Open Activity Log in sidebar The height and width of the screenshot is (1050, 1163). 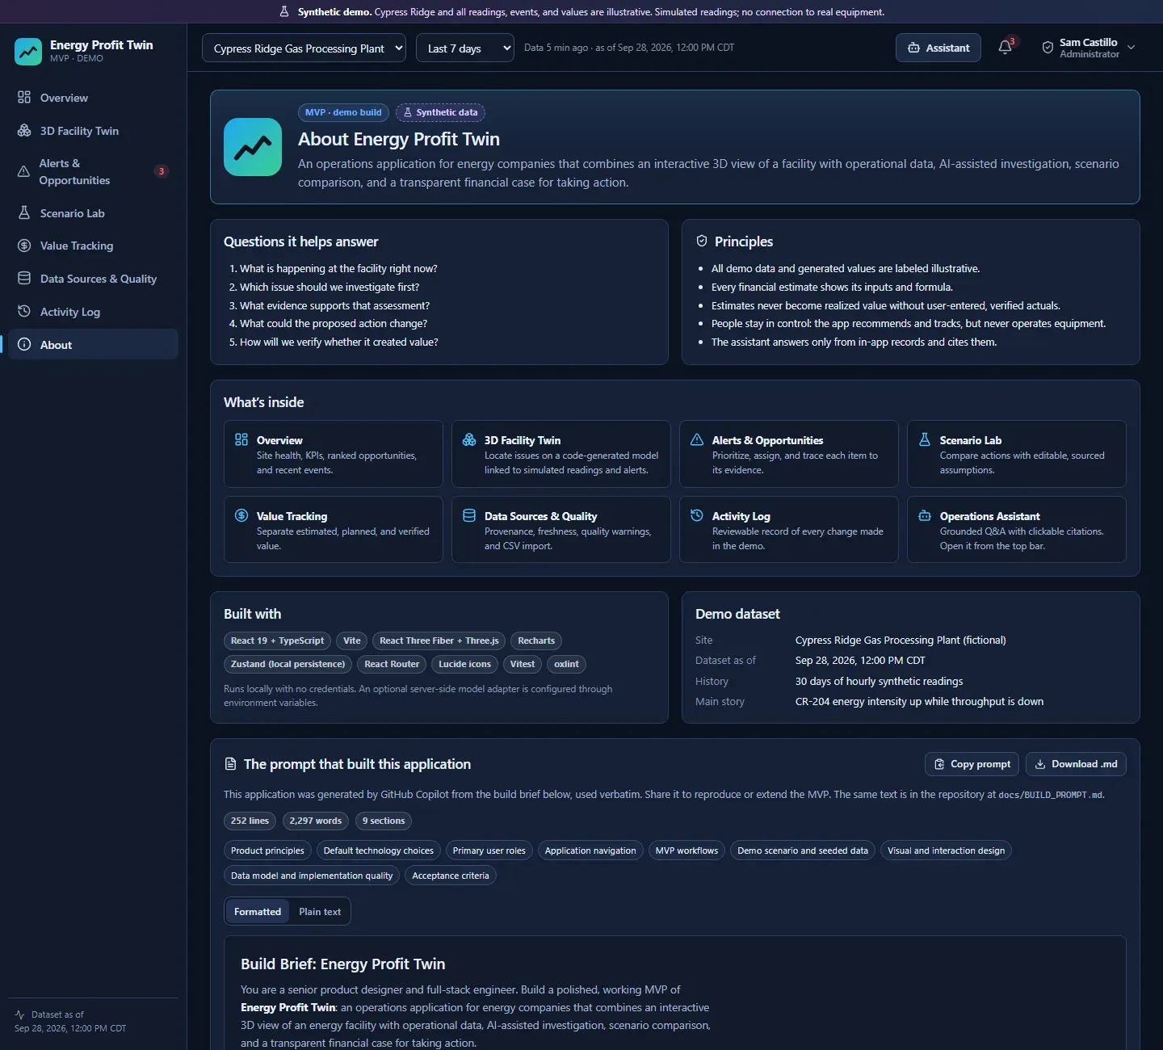93,312
